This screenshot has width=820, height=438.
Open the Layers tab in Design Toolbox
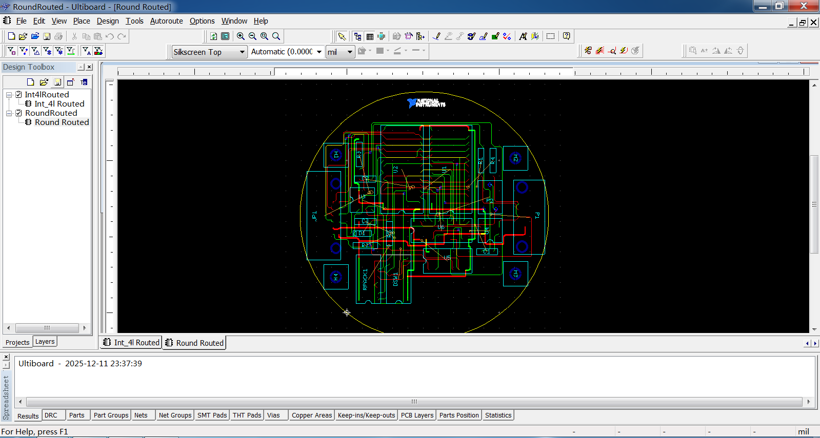tap(45, 342)
